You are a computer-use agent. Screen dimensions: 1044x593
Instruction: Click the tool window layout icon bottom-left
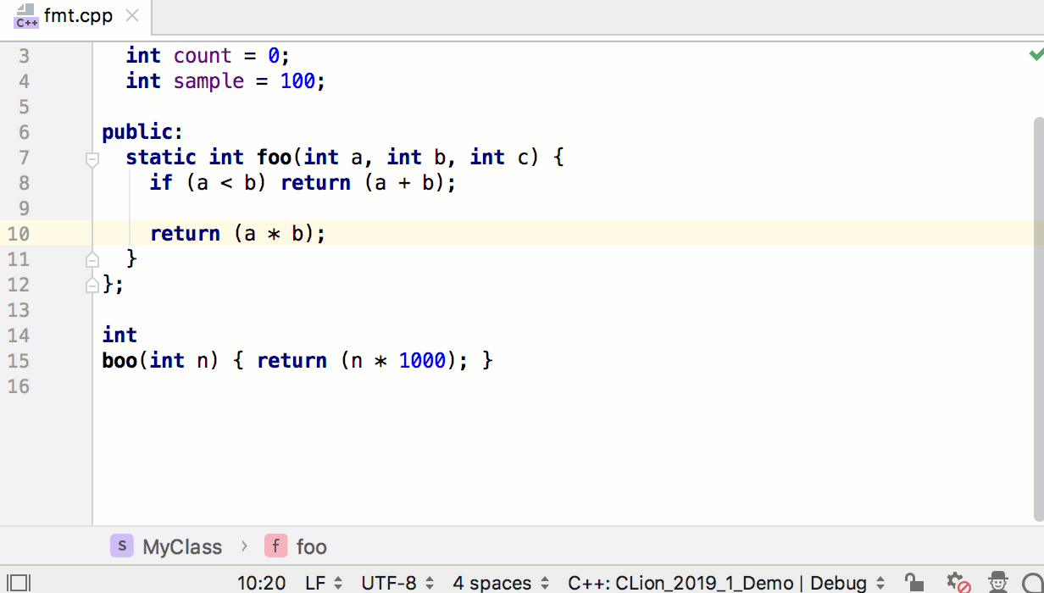click(19, 582)
